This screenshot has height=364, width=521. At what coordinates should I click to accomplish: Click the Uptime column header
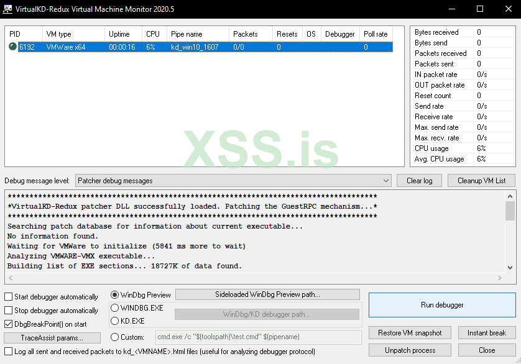click(123, 34)
